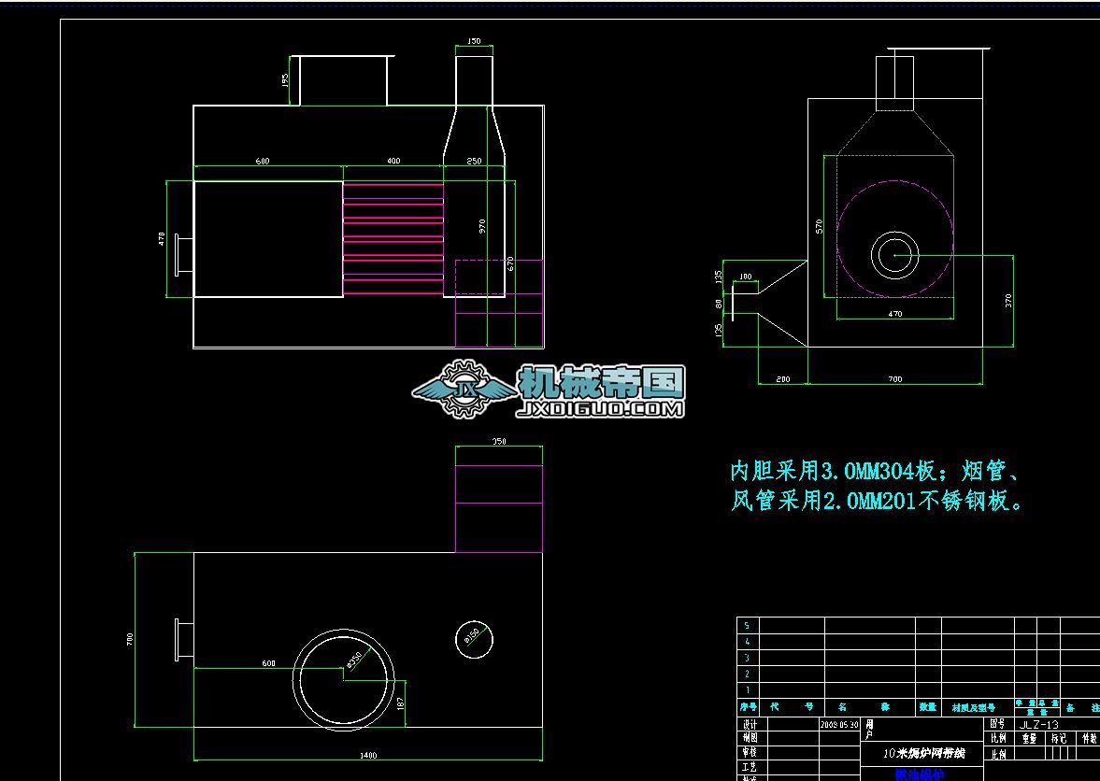Select the 制图 label in title block
This screenshot has height=781, width=1100.
750,737
